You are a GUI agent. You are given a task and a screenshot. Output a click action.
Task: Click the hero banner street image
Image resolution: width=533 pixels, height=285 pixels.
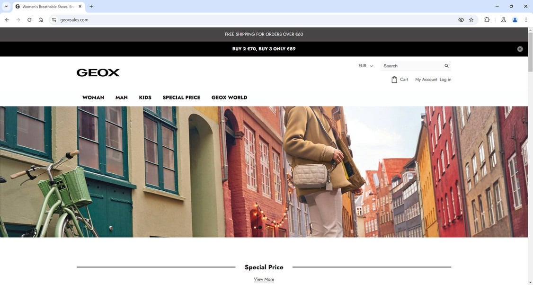[264, 172]
